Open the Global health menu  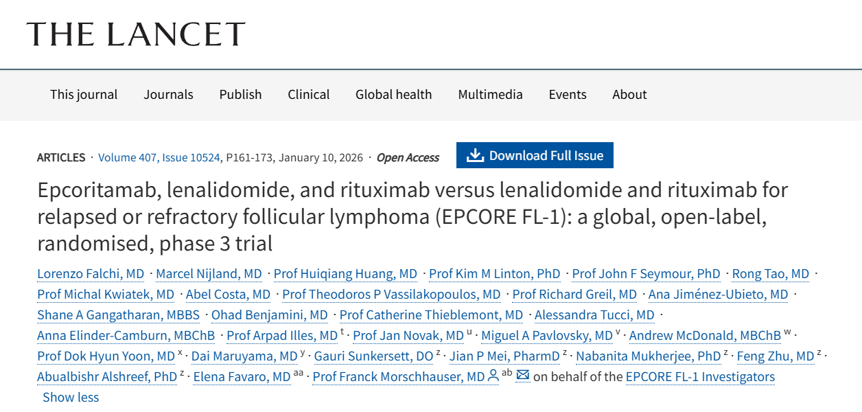click(393, 95)
